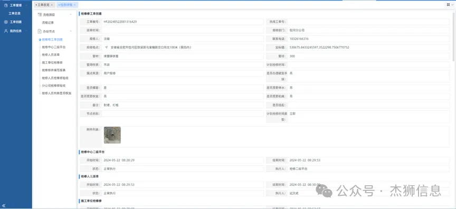
Task: Click the 管网性质 value 市政
Action: point(107,64)
